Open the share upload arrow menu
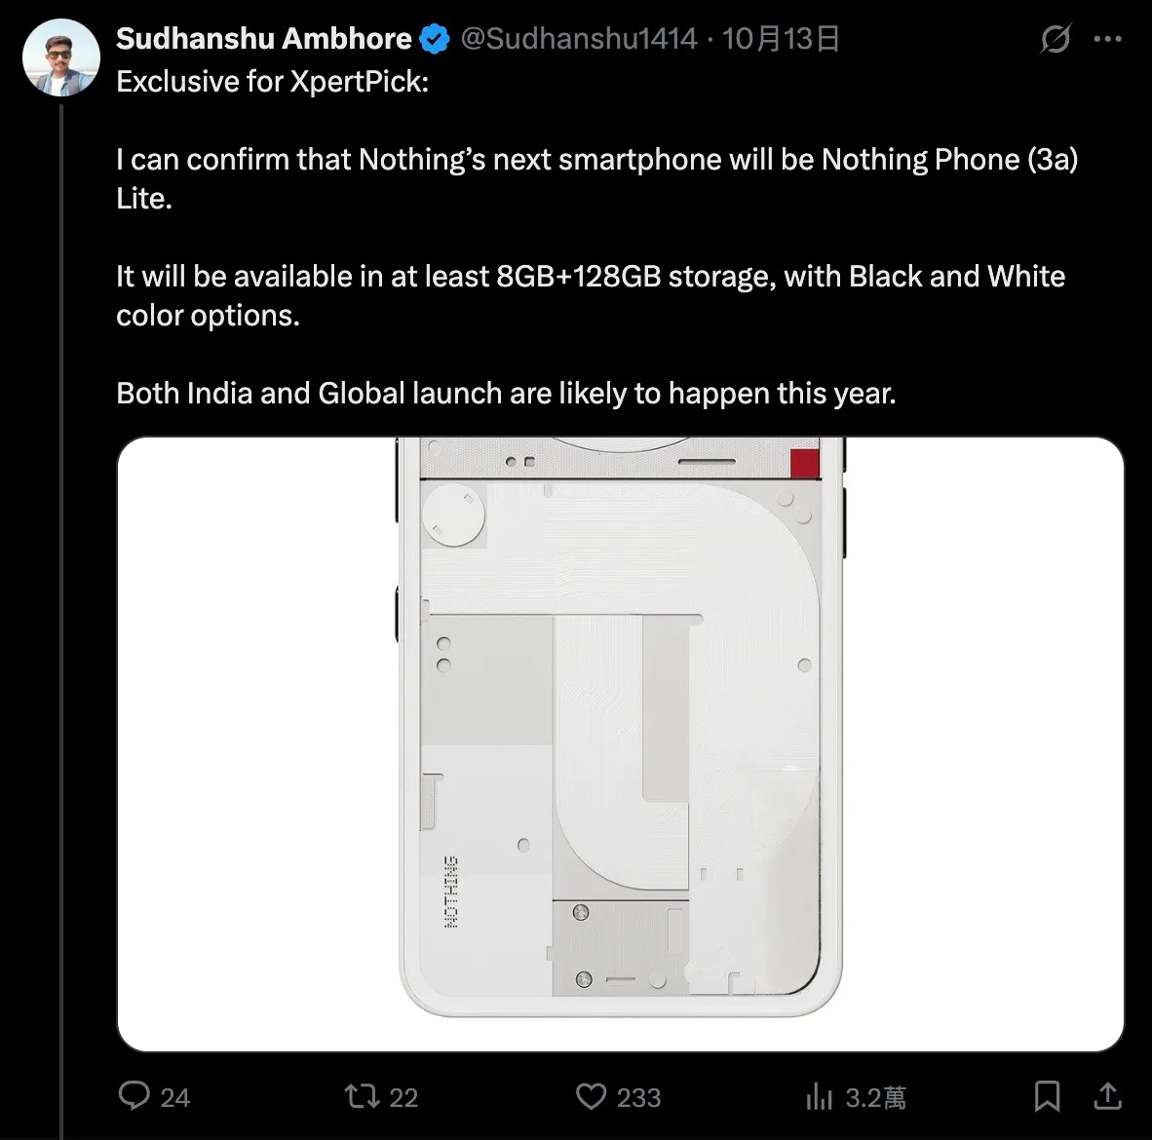The height and width of the screenshot is (1140, 1152). click(x=1107, y=1097)
